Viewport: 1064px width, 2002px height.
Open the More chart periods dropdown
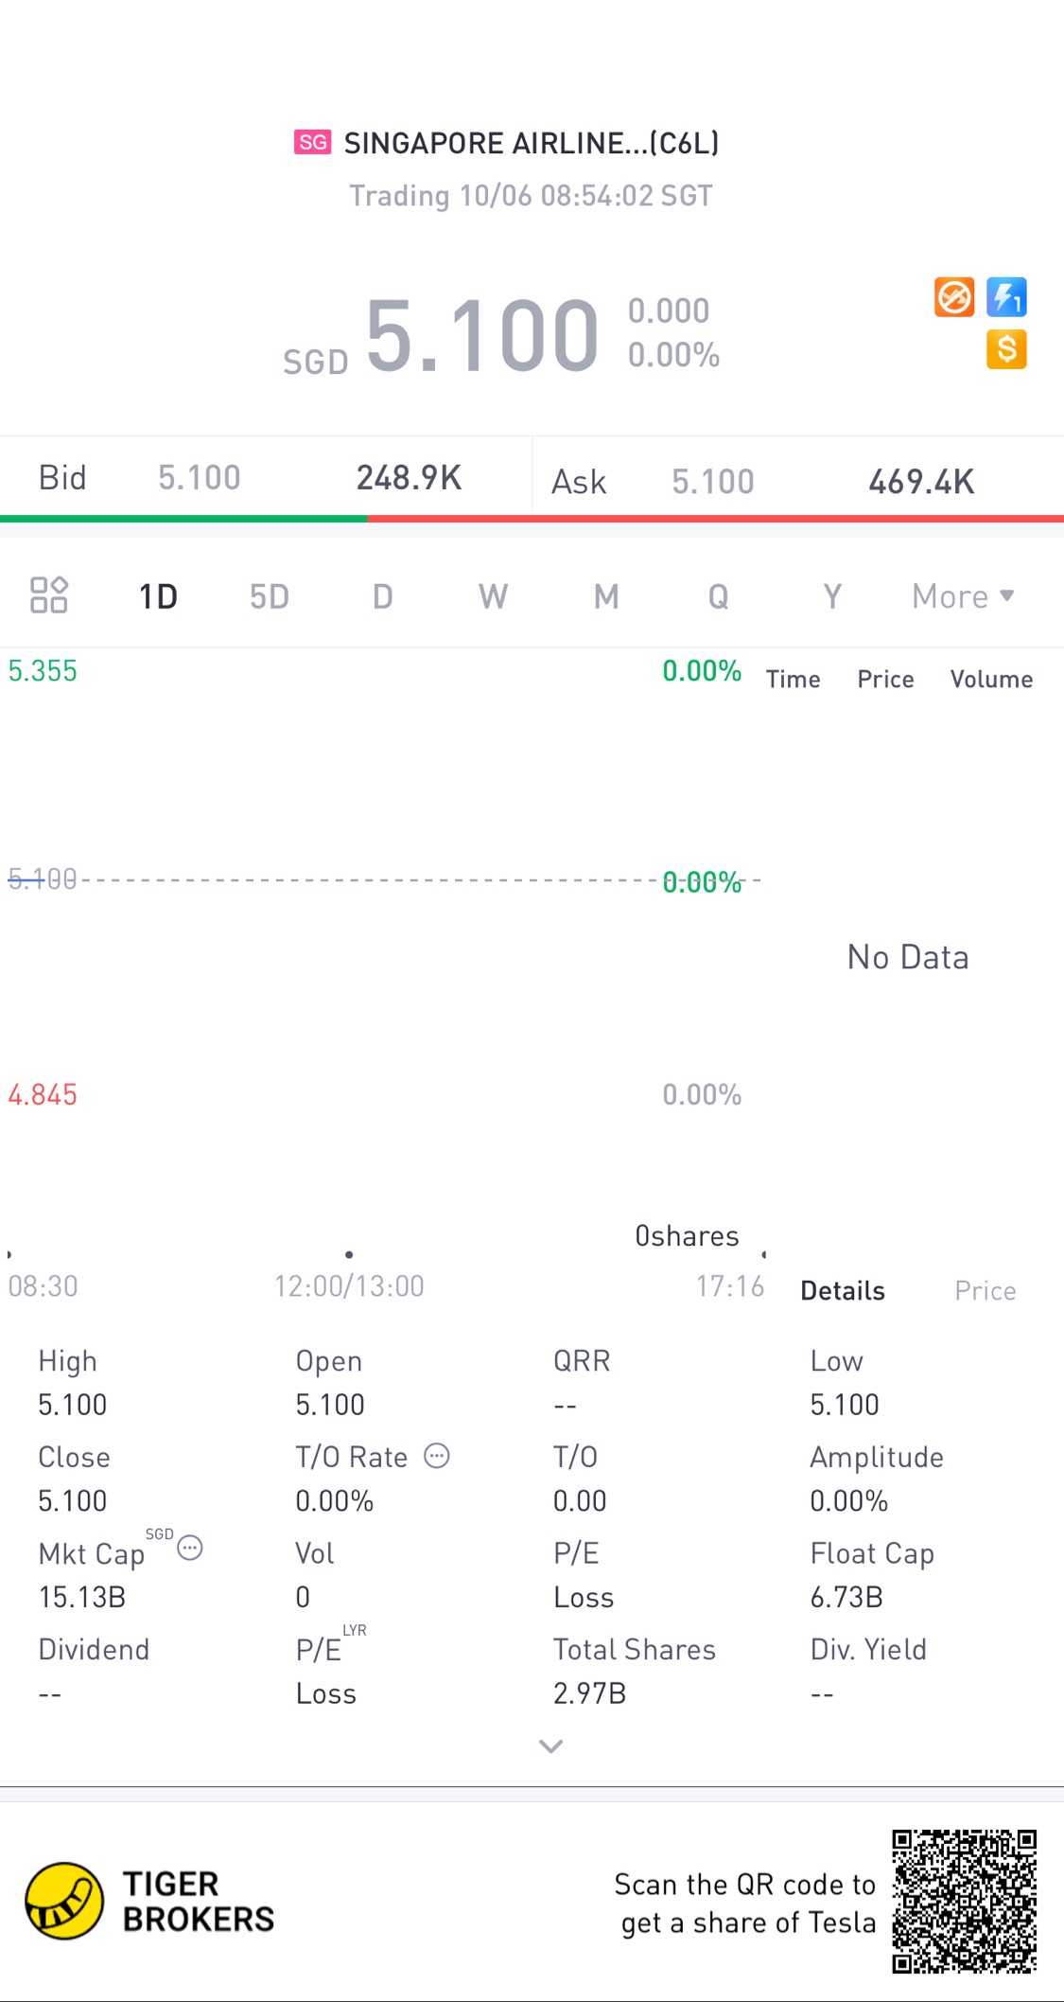click(x=962, y=596)
